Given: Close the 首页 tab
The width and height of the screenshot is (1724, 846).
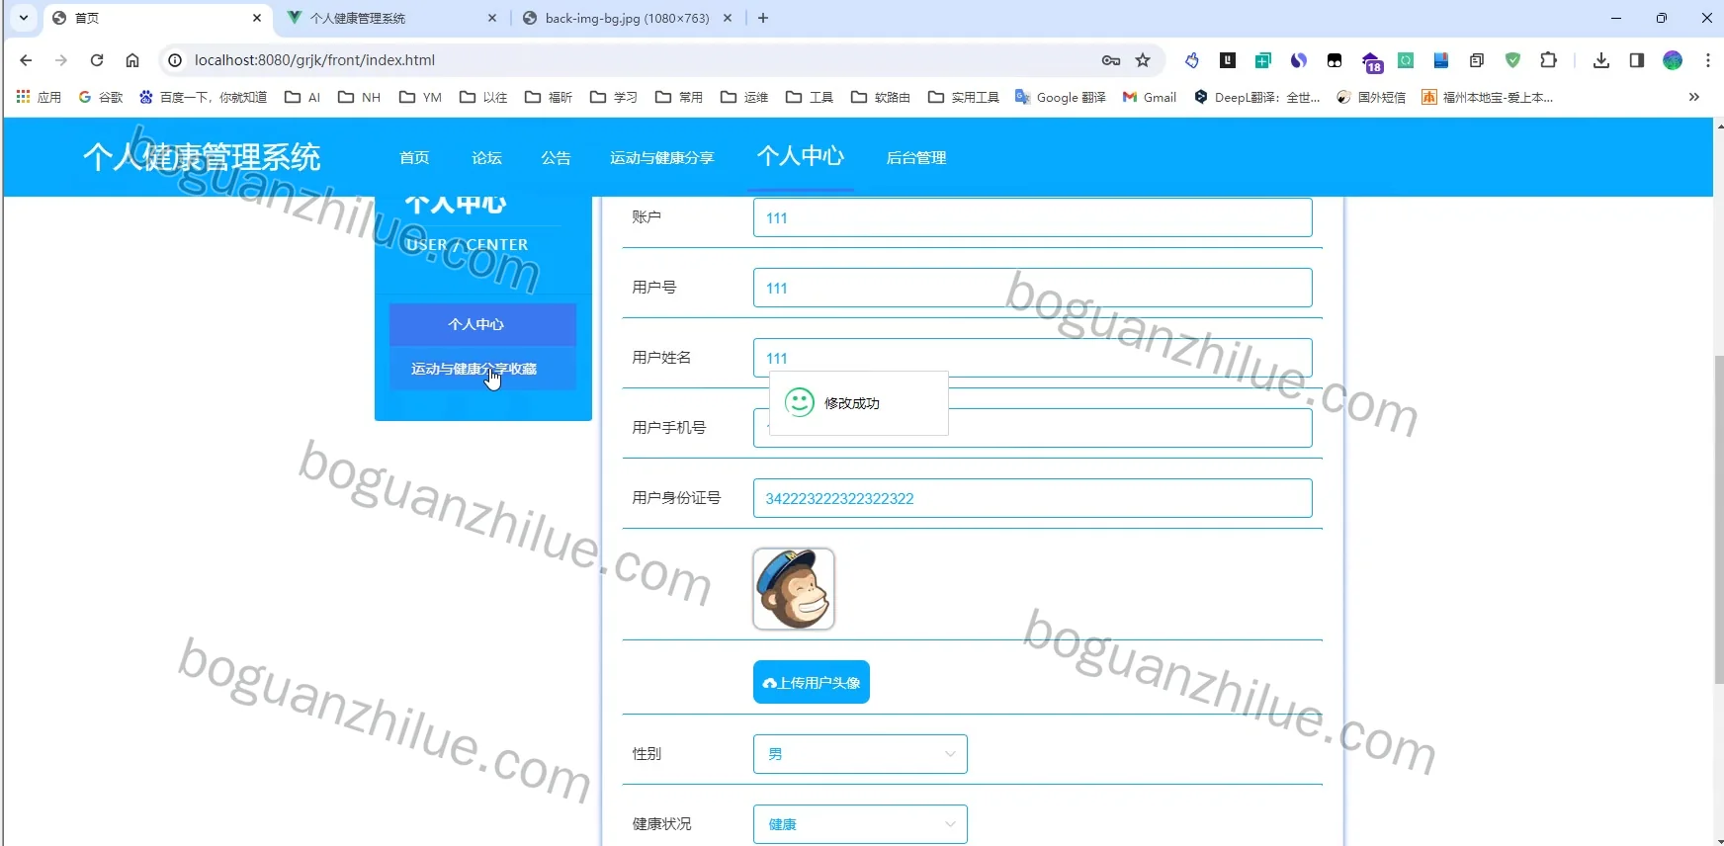Looking at the screenshot, I should pos(257,18).
